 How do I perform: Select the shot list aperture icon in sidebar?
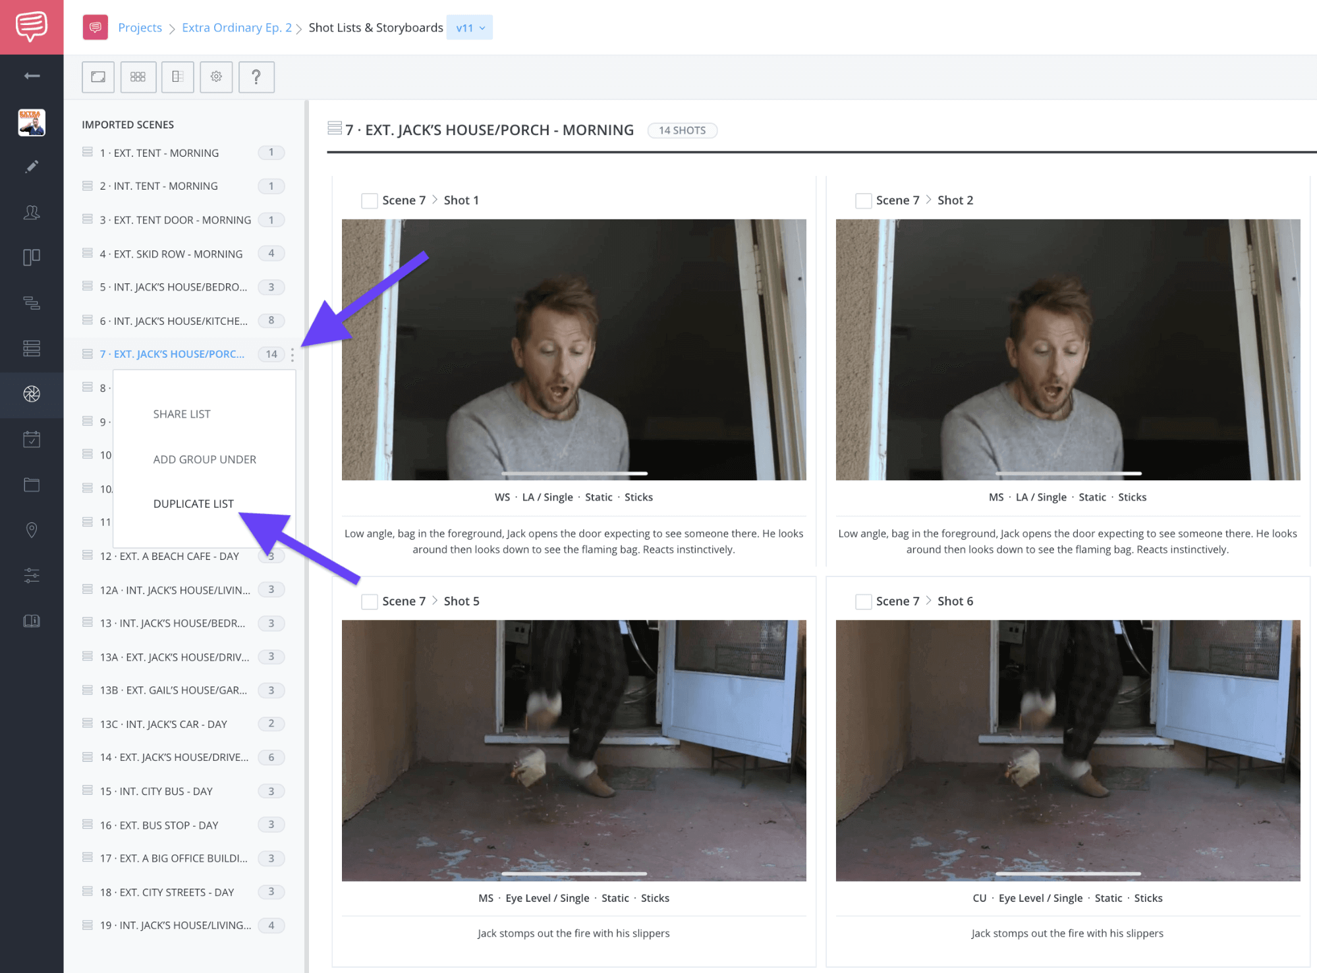[x=32, y=394]
